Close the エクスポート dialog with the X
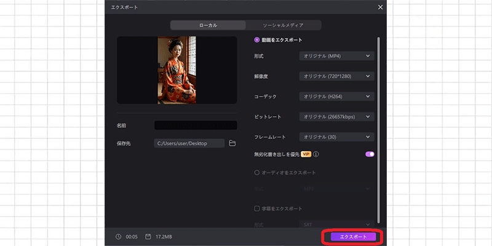 tap(380, 7)
